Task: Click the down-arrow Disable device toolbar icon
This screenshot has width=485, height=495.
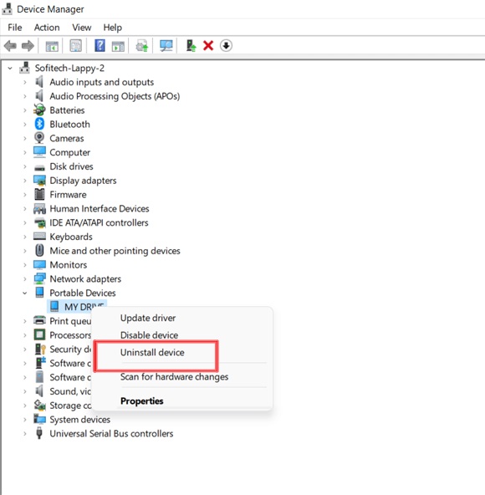Action: pyautogui.click(x=226, y=46)
